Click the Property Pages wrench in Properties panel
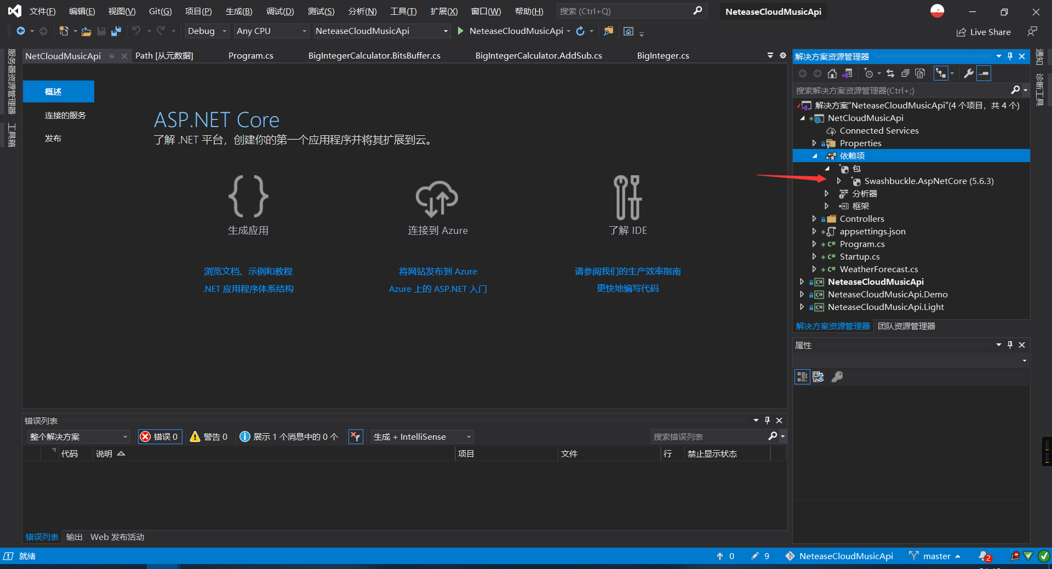Screen dimensions: 1052x569 click(x=837, y=377)
